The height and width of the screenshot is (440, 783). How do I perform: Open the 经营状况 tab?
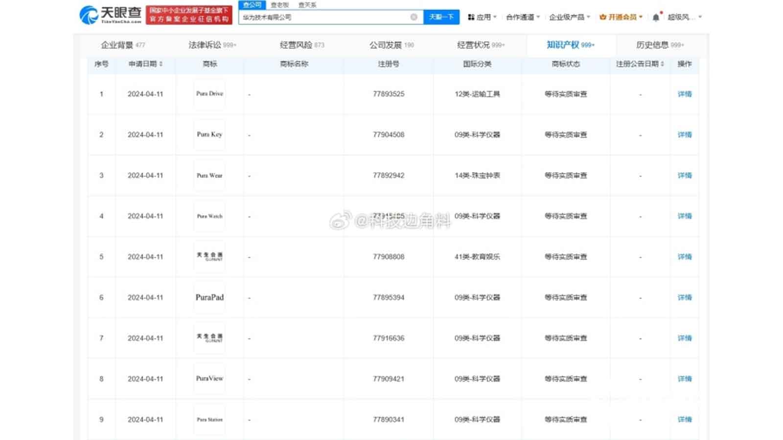[481, 45]
